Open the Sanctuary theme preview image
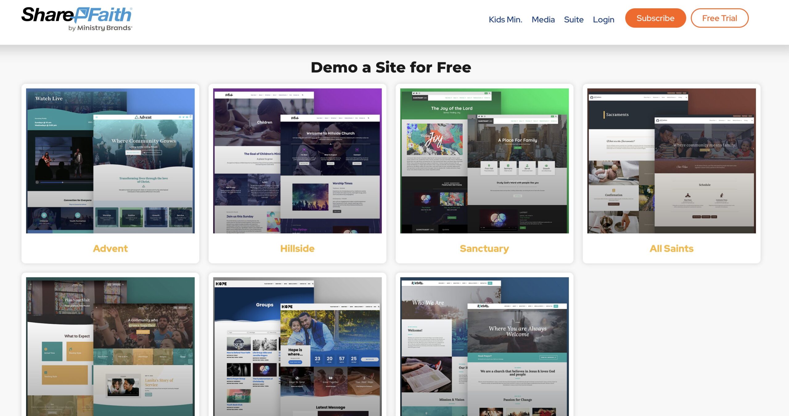 point(484,161)
